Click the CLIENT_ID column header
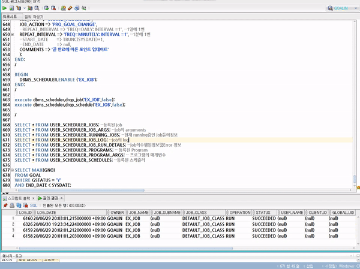Screen dimensions: 360x269 (316, 213)
